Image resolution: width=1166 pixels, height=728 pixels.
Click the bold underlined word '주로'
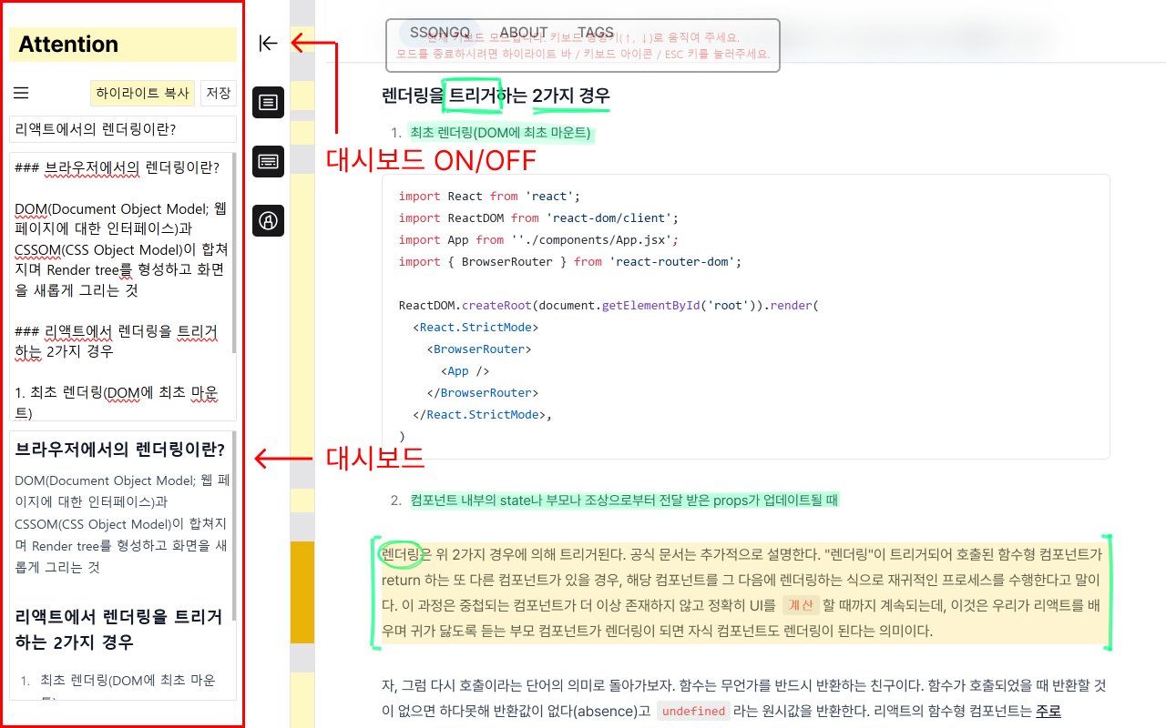click(x=1048, y=711)
